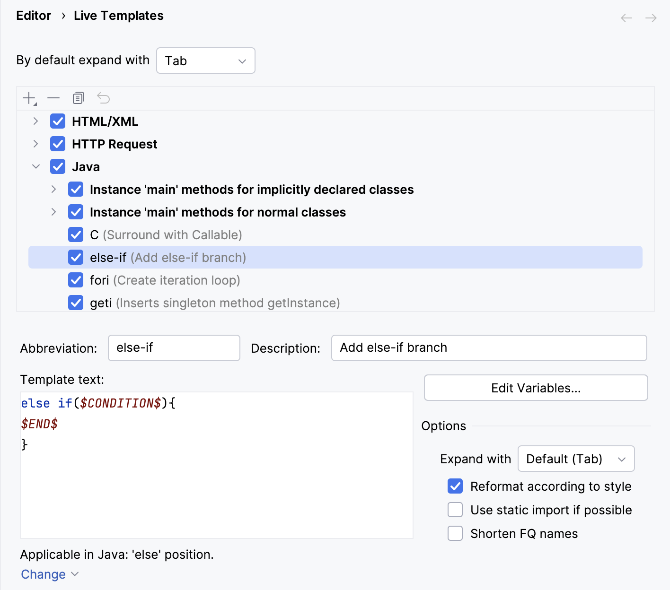This screenshot has width=670, height=590.
Task: Open the Expand with dropdown
Action: [576, 459]
